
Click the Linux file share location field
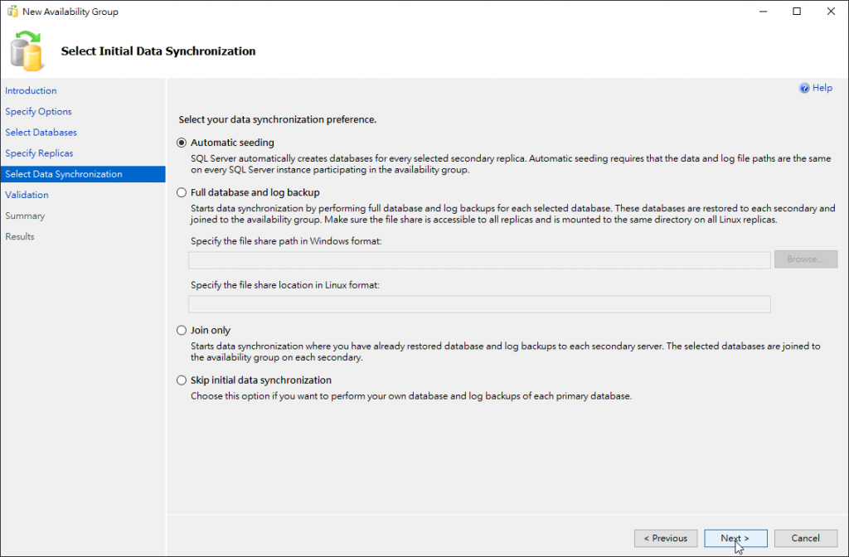(x=479, y=304)
